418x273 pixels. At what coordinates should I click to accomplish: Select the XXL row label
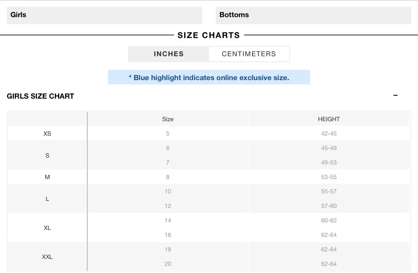[47, 257]
